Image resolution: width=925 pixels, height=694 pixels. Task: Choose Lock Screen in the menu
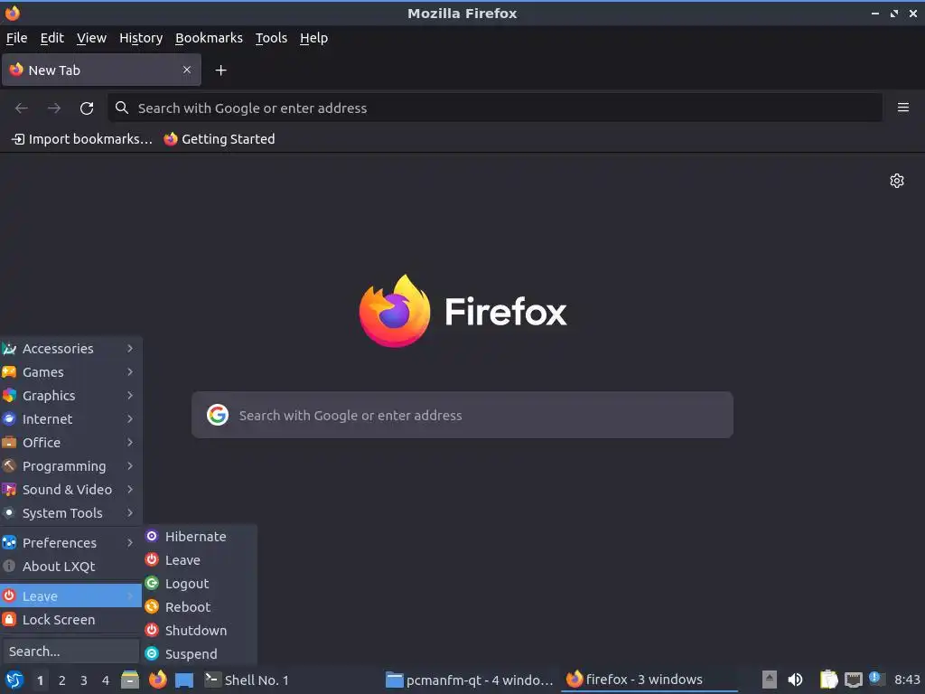[70, 620]
